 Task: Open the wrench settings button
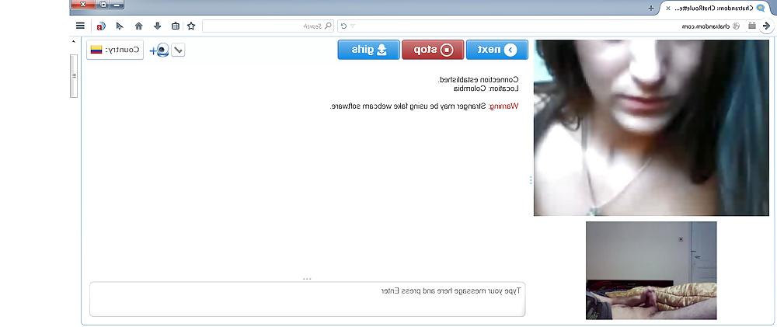click(x=178, y=50)
